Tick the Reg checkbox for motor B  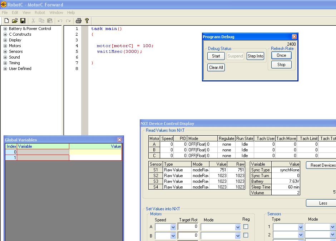246,235
